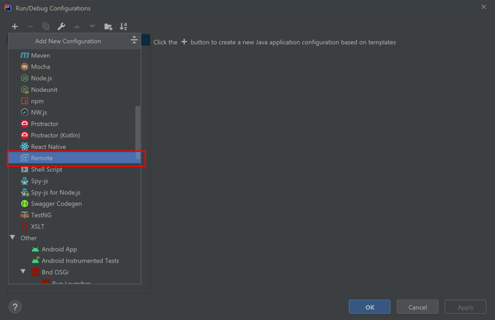
Task: Choose Swagger Codegen configuration type
Action: tap(74, 204)
